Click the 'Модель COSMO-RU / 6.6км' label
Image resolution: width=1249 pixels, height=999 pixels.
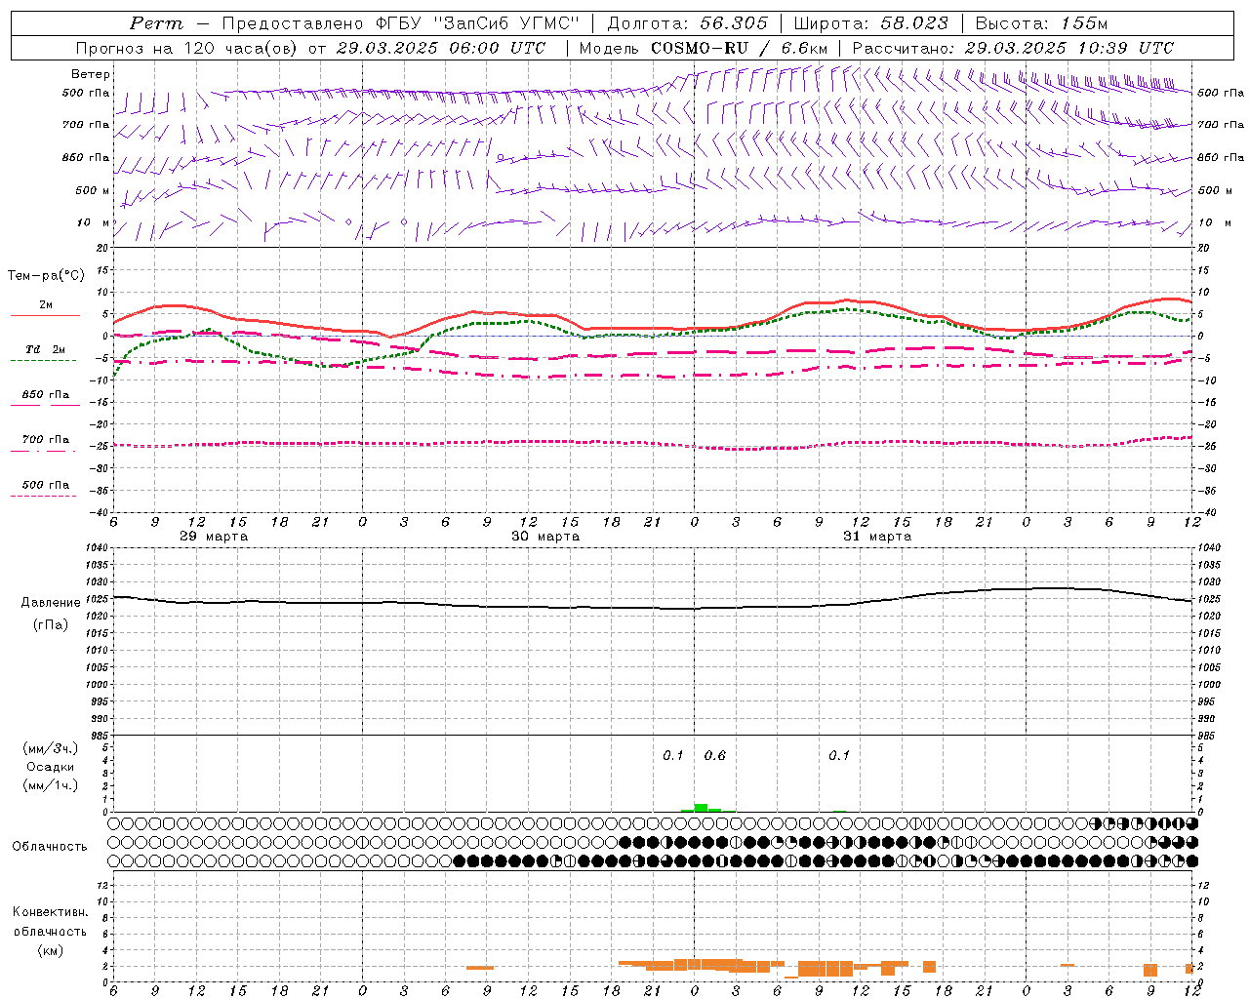point(703,48)
